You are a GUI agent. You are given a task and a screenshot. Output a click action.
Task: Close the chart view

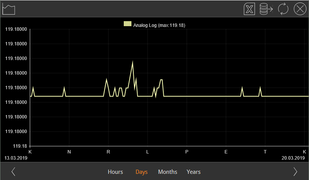300,9
